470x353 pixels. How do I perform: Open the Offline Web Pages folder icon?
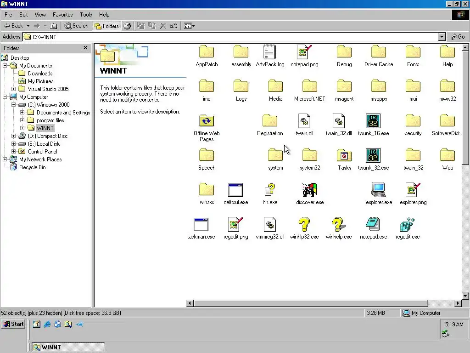pos(207,121)
